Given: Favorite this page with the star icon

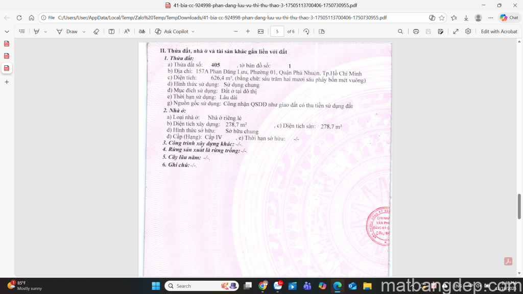Looking at the screenshot, I should pyautogui.click(x=442, y=17).
